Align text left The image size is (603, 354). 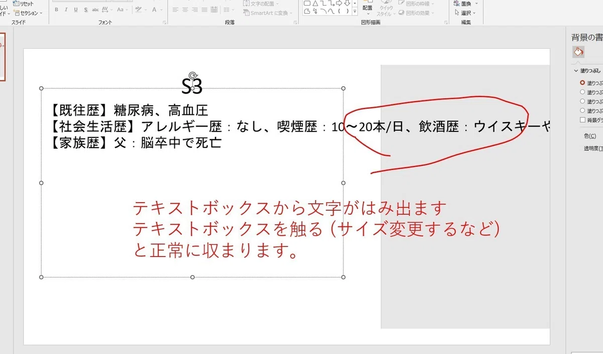[x=176, y=10]
